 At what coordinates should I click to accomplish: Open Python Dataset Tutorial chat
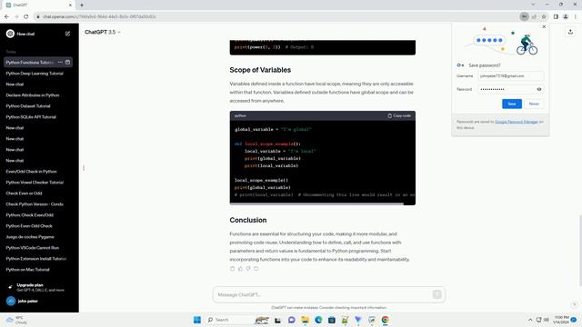click(x=28, y=106)
